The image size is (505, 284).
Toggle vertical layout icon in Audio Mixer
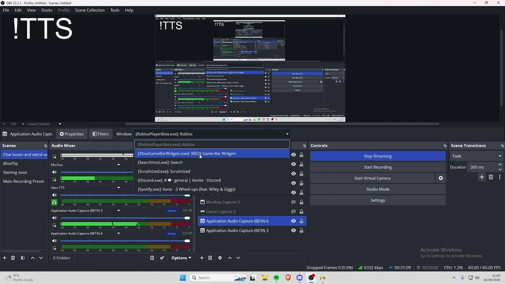coord(152,258)
